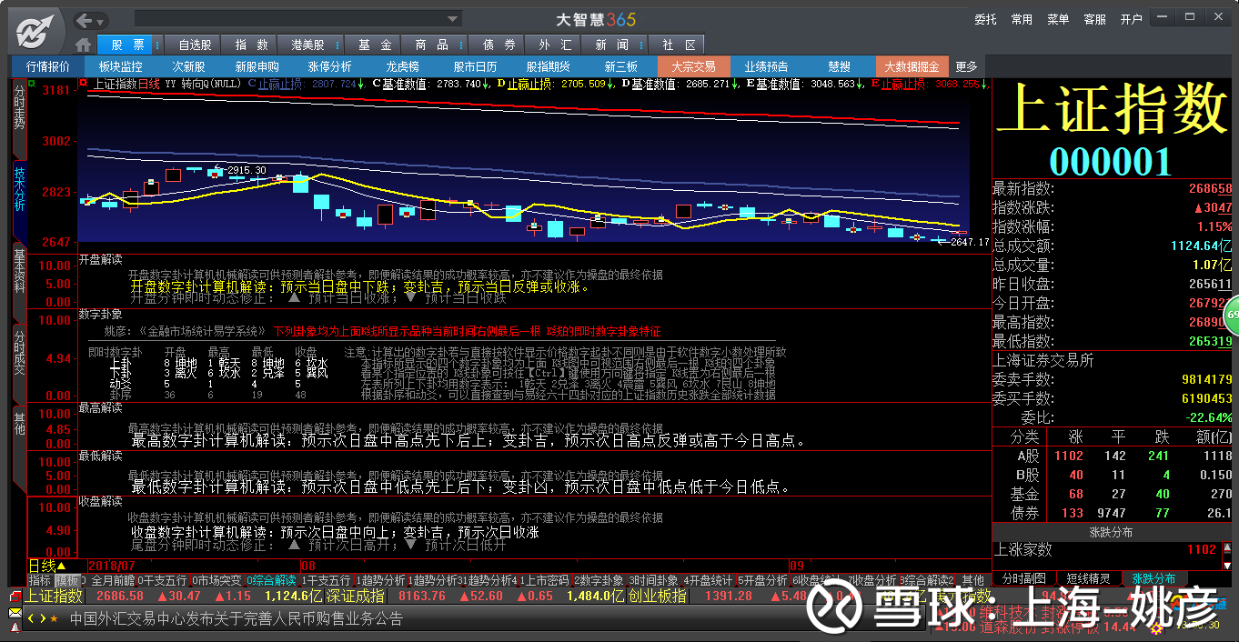This screenshot has width=1239, height=642.
Task: Open 龙虎榜 page
Action: [403, 66]
